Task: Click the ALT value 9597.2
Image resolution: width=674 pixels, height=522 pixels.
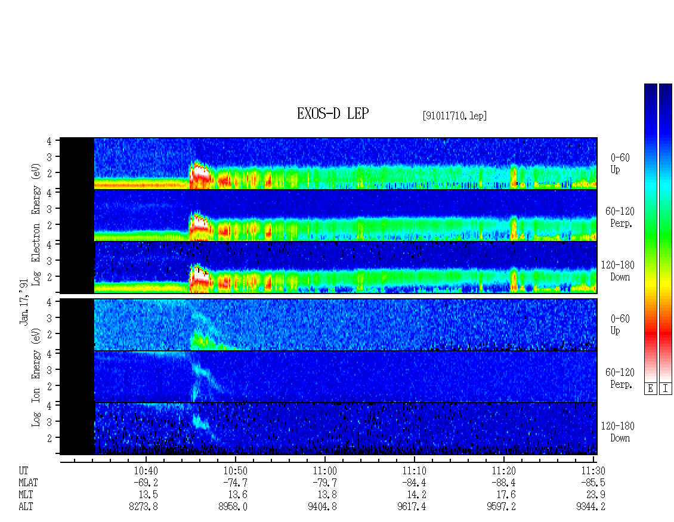Action: click(x=501, y=507)
